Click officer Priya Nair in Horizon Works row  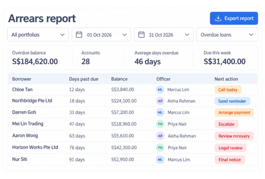point(177,148)
